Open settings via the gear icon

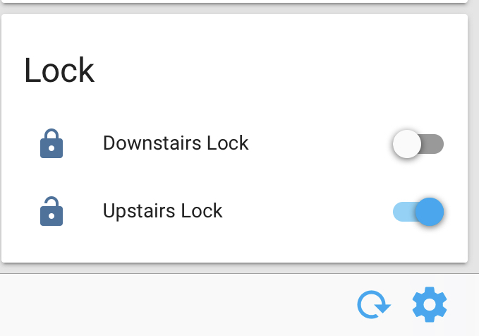[430, 305]
